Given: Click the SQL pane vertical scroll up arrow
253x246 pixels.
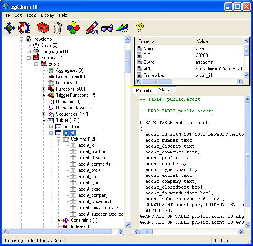Looking at the screenshot, I should click(x=248, y=100).
